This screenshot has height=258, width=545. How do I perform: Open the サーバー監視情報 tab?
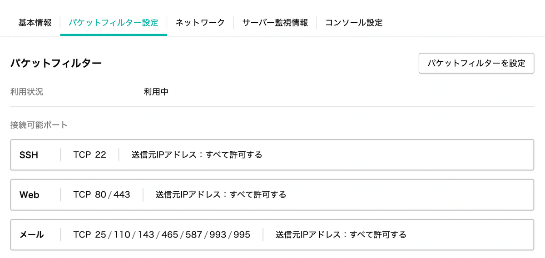coord(275,22)
